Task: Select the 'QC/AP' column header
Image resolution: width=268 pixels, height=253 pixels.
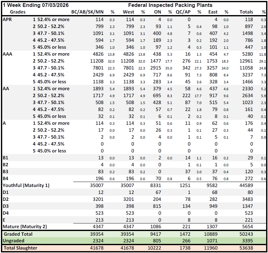Action: 183,12
